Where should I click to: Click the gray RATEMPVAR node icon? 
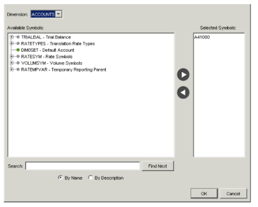pos(18,70)
